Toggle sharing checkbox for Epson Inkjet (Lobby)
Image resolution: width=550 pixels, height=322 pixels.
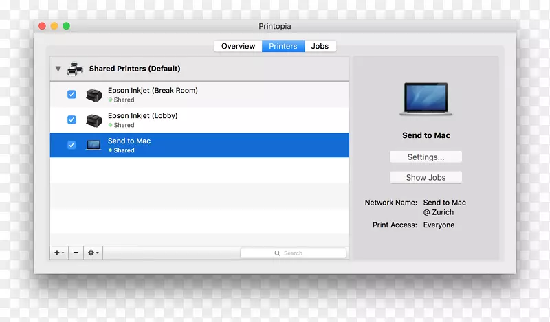(71, 120)
